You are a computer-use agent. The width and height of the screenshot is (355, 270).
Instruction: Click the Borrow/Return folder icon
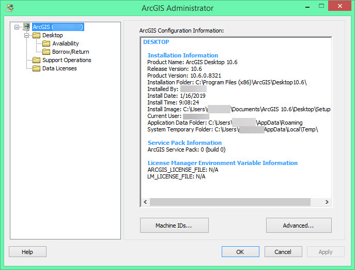(46, 52)
